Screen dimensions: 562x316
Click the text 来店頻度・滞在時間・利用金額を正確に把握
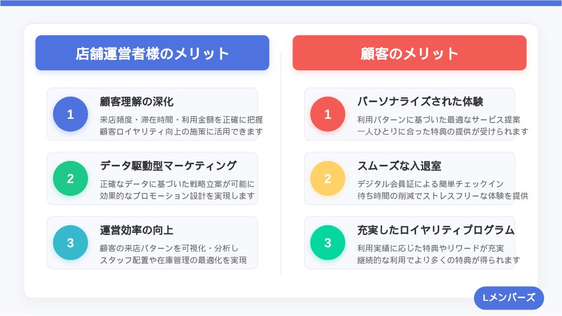tap(182, 119)
